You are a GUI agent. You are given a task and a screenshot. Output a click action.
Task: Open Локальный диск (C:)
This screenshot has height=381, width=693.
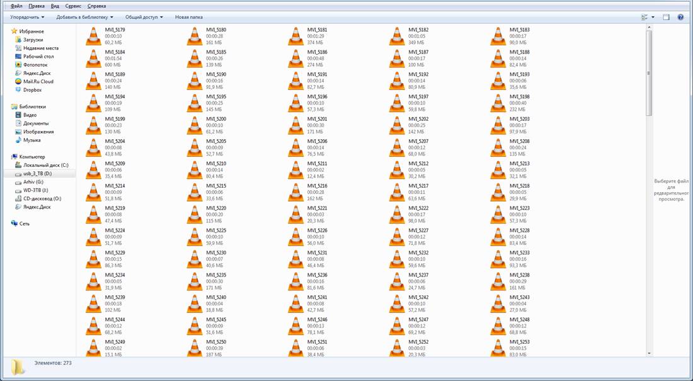click(x=46, y=165)
